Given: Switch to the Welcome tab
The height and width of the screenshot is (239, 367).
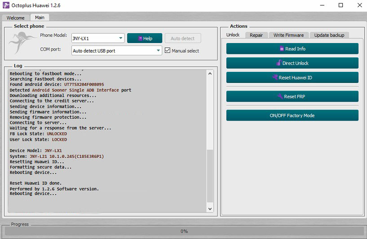Looking at the screenshot, I should tap(15, 18).
